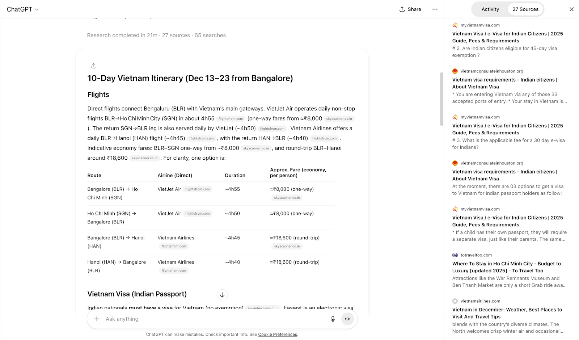Click the 'Duration' column header
579x340 pixels.
235,176
